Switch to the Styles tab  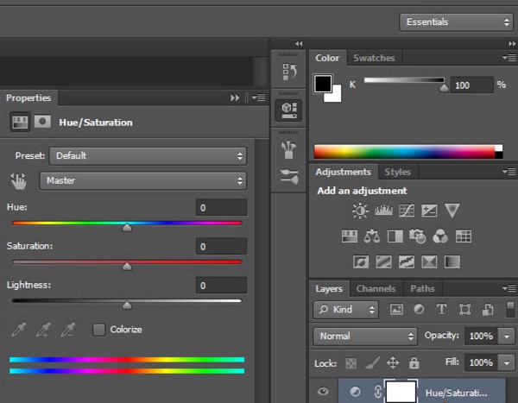pos(397,172)
